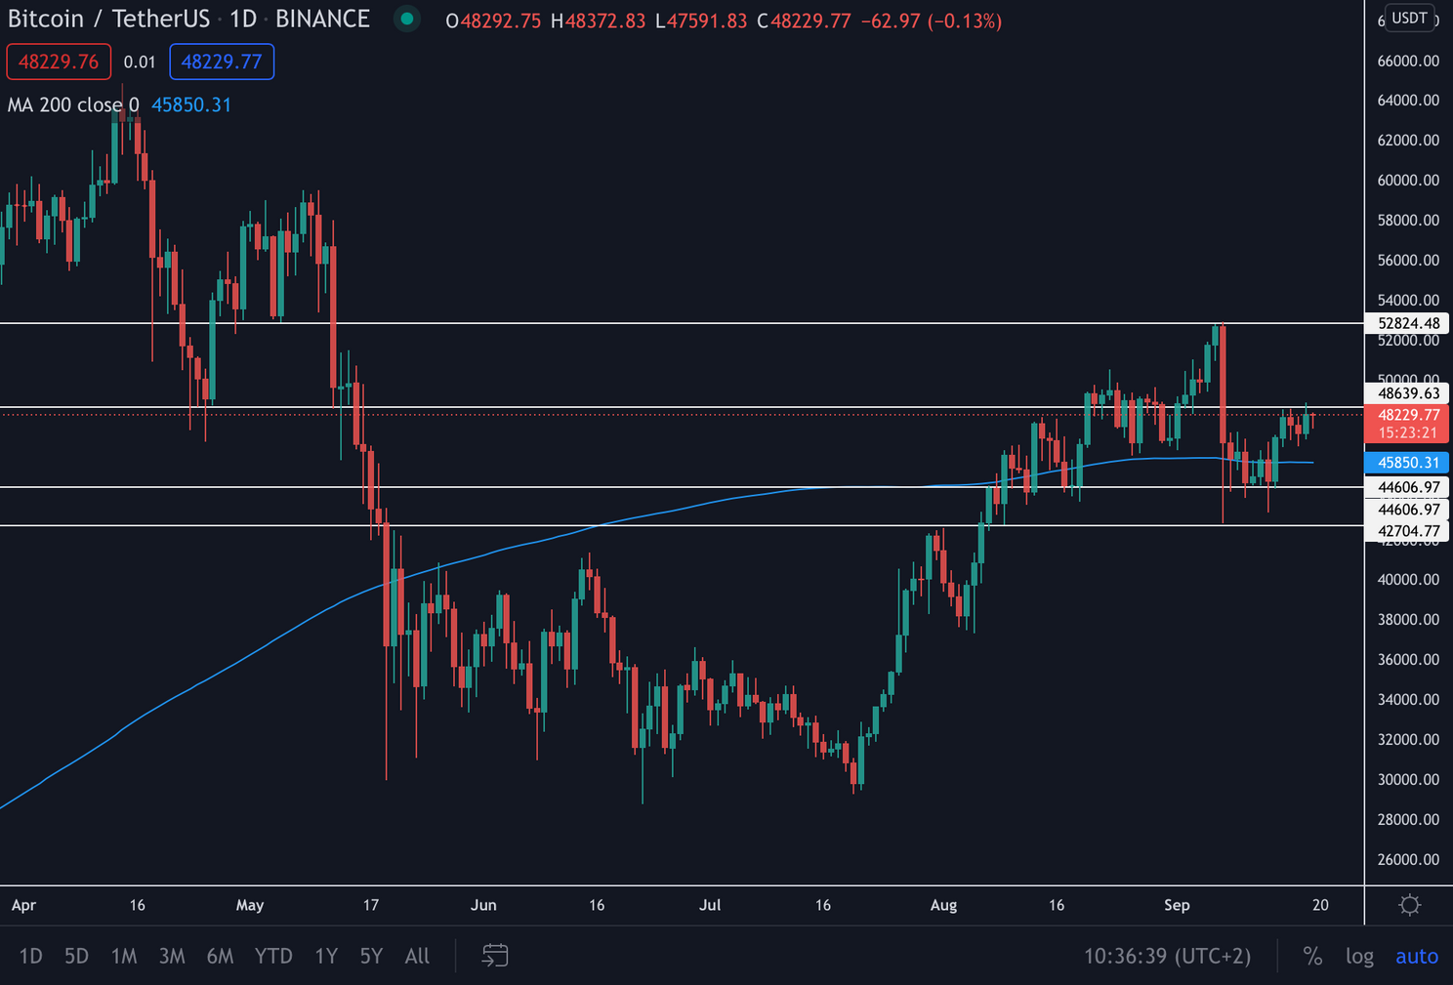
Task: Click the Aug label on time axis
Action: pos(943,905)
